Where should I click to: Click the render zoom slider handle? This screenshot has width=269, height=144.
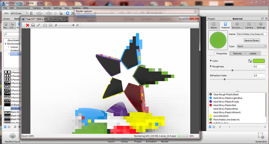coord(73,25)
